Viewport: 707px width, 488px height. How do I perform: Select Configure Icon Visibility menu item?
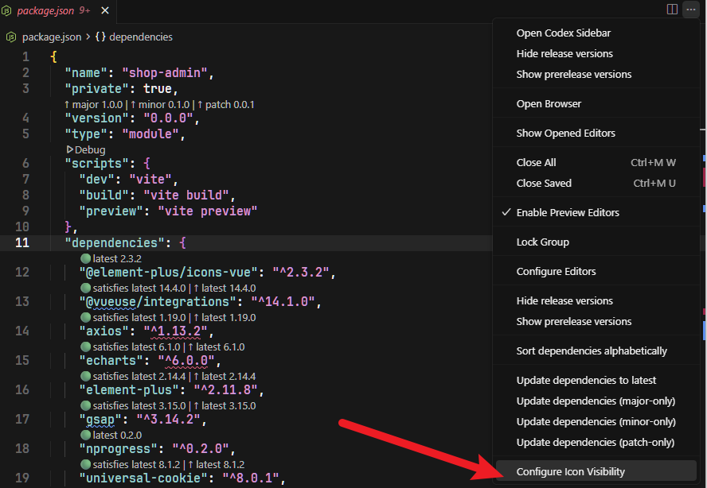(596, 472)
